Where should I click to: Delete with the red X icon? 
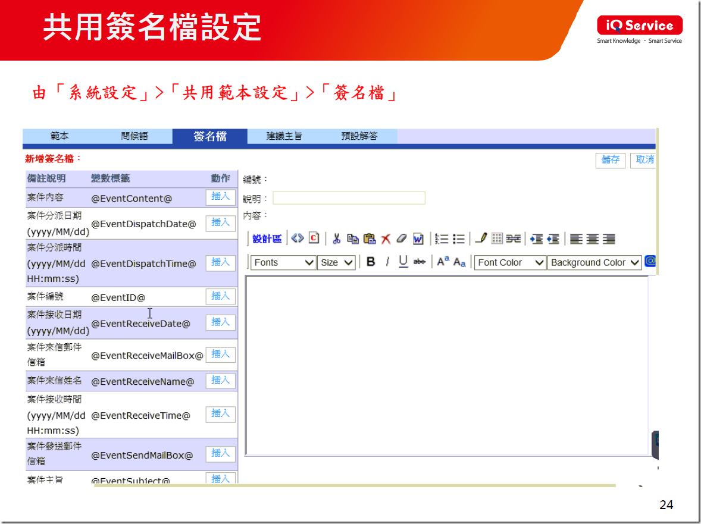tap(386, 239)
